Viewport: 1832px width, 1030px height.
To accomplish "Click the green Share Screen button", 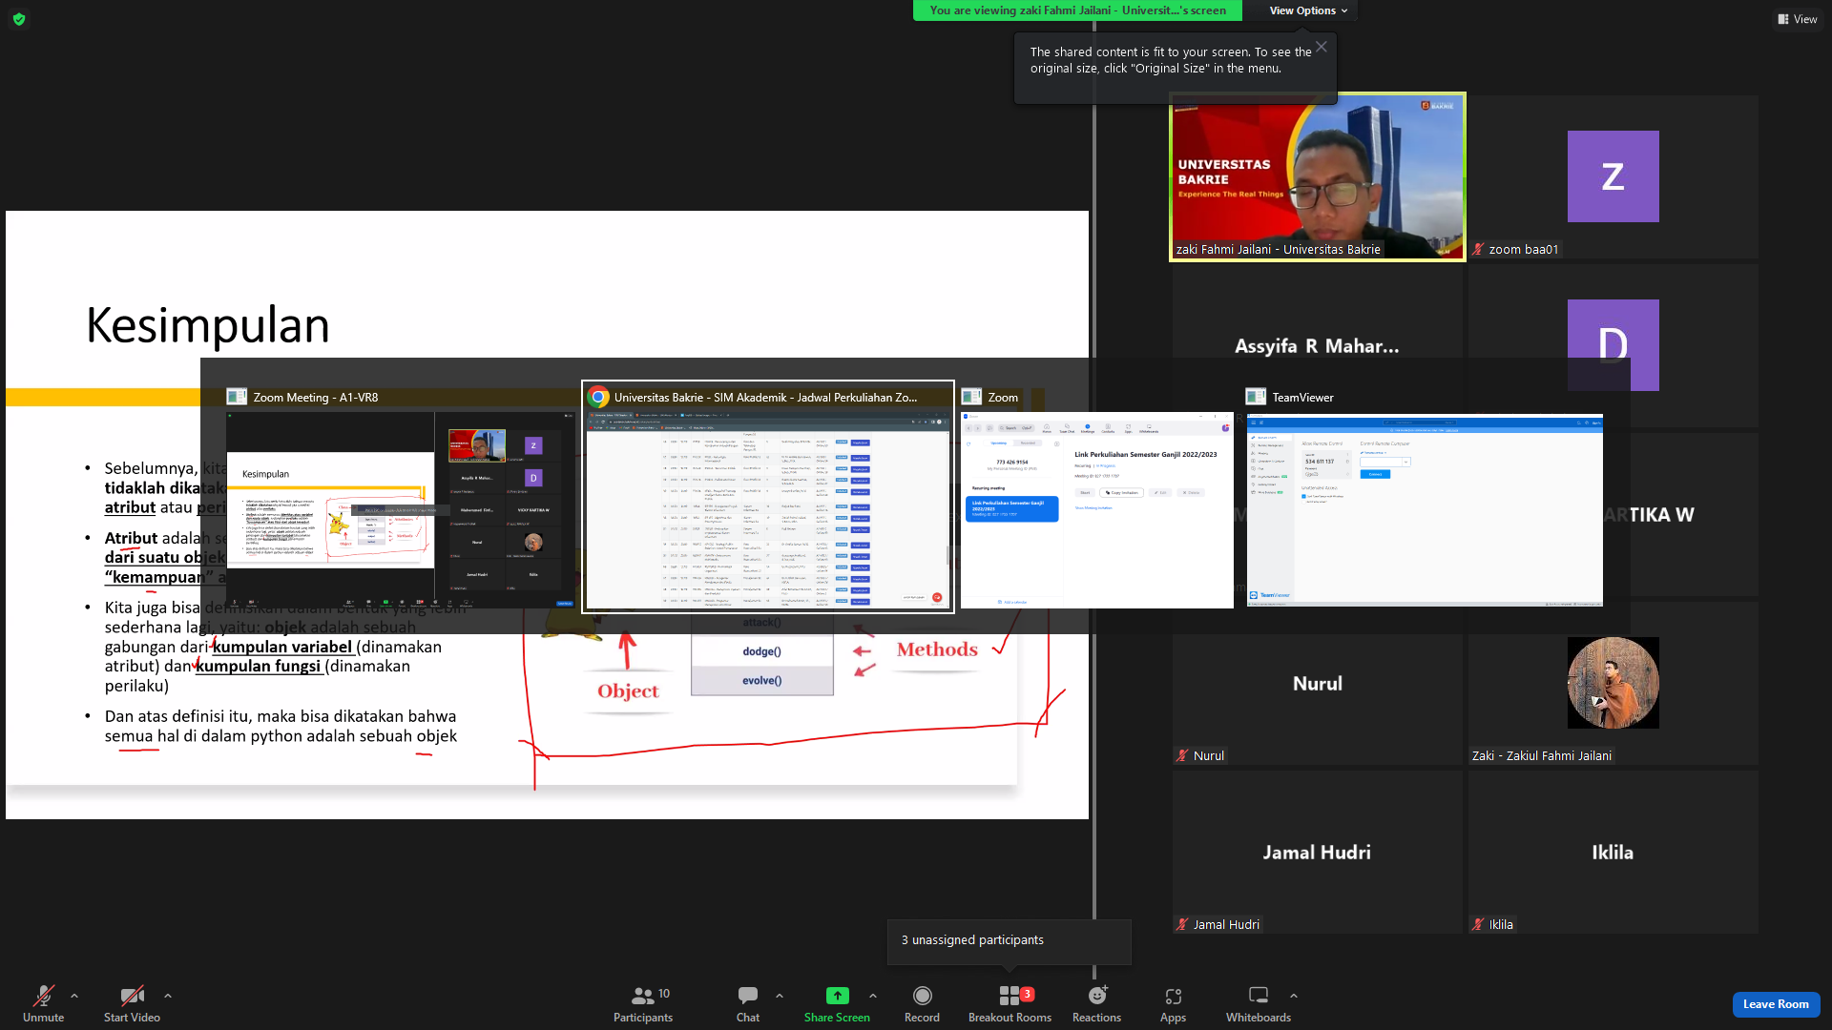I will click(837, 1003).
